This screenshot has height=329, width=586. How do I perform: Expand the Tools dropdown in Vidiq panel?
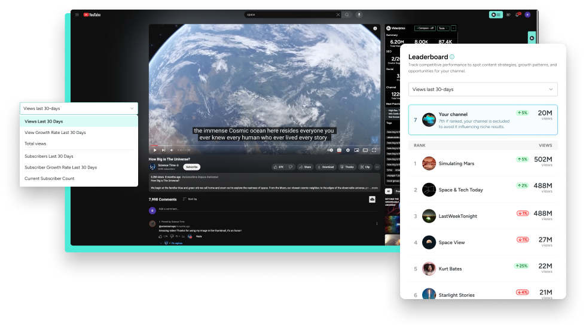pyautogui.click(x=443, y=28)
